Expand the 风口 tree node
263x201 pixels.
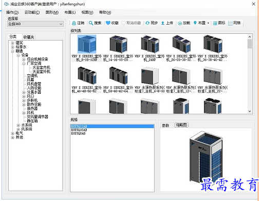(24, 96)
